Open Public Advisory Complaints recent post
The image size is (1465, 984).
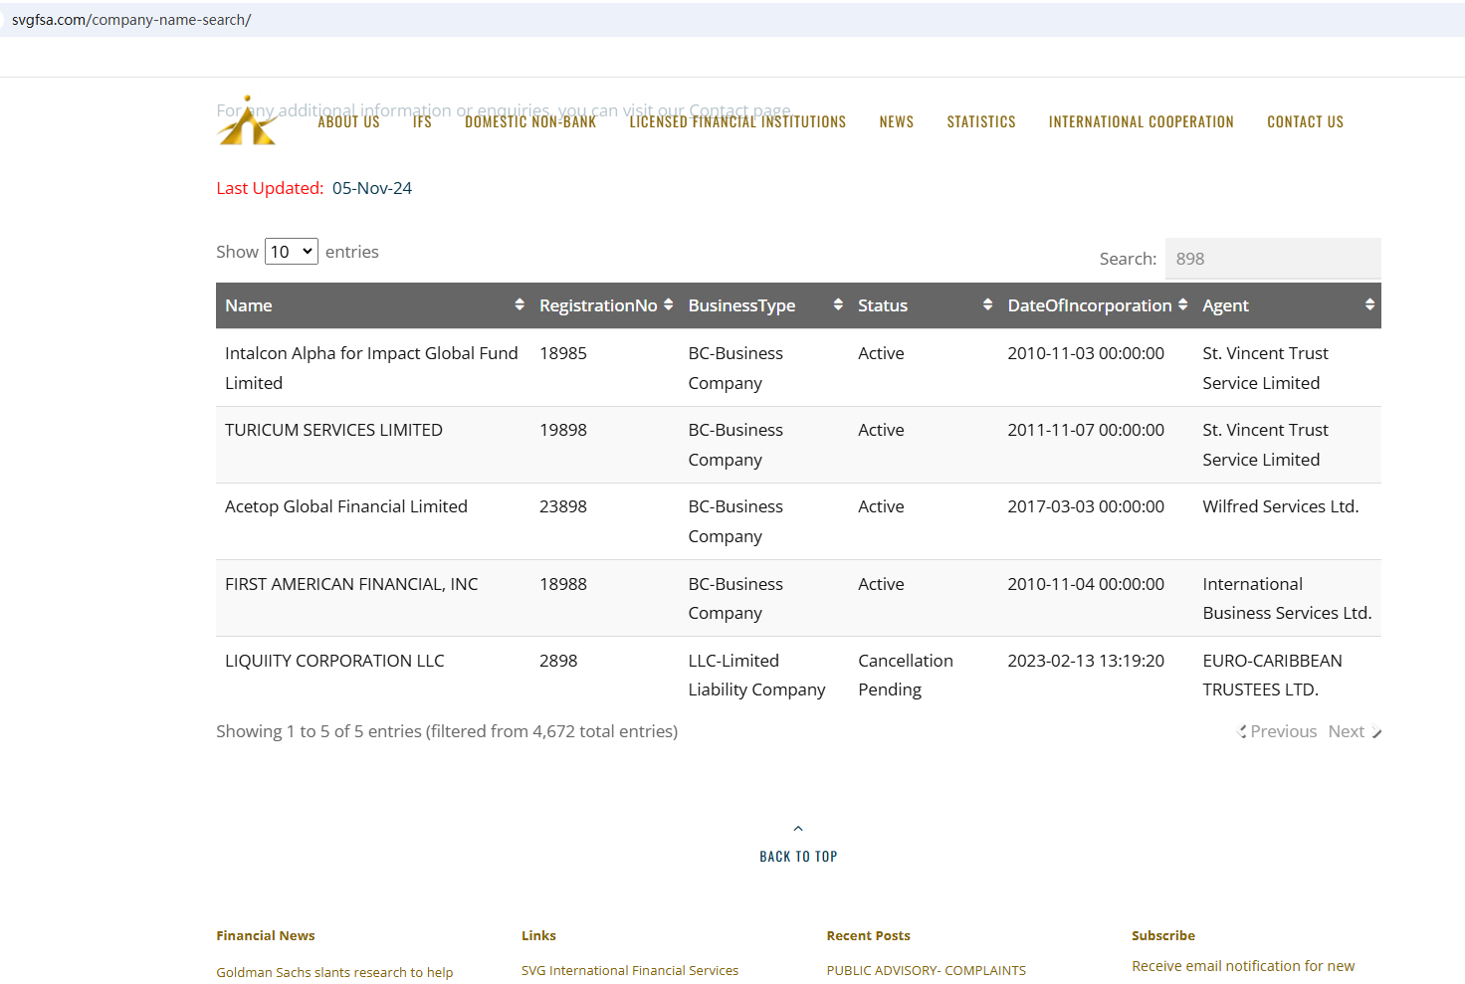click(926, 970)
